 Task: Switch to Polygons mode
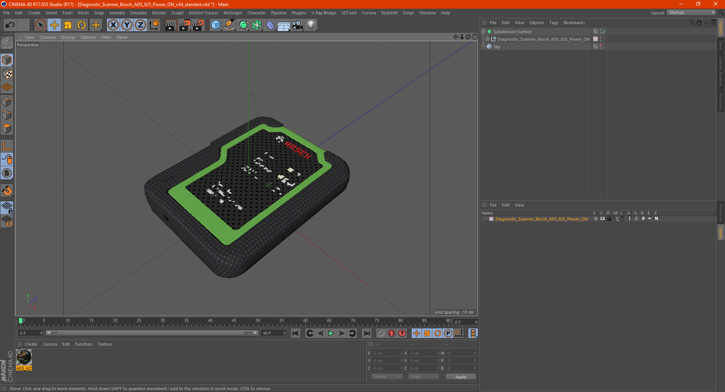pos(7,129)
